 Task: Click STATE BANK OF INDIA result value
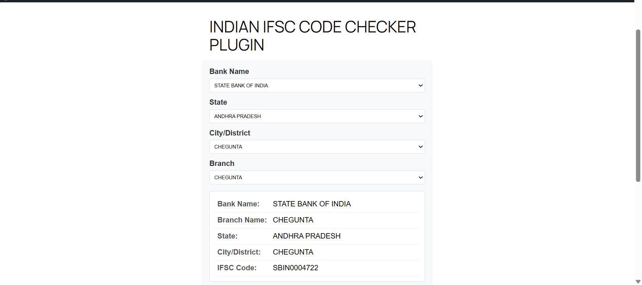pos(312,204)
